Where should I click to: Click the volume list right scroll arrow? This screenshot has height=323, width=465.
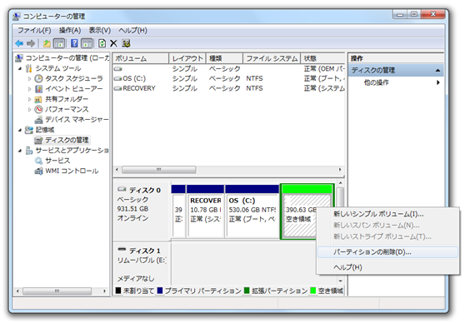[x=340, y=170]
